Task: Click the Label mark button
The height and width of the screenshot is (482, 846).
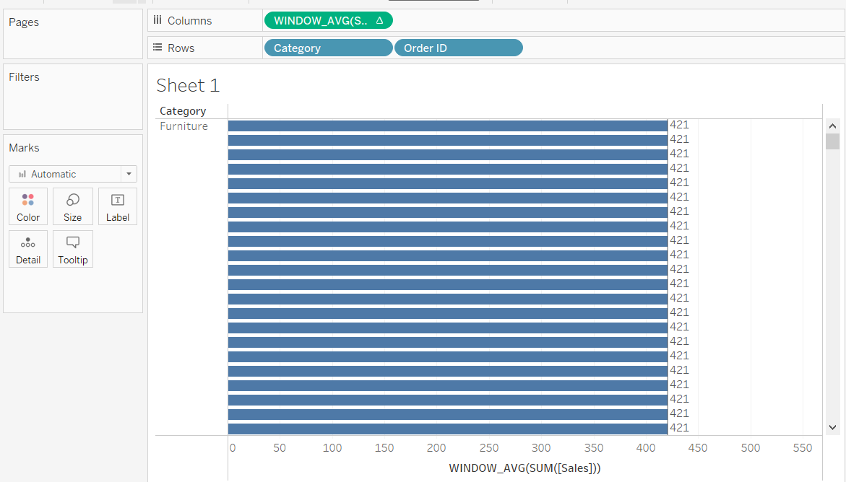Action: click(x=118, y=206)
